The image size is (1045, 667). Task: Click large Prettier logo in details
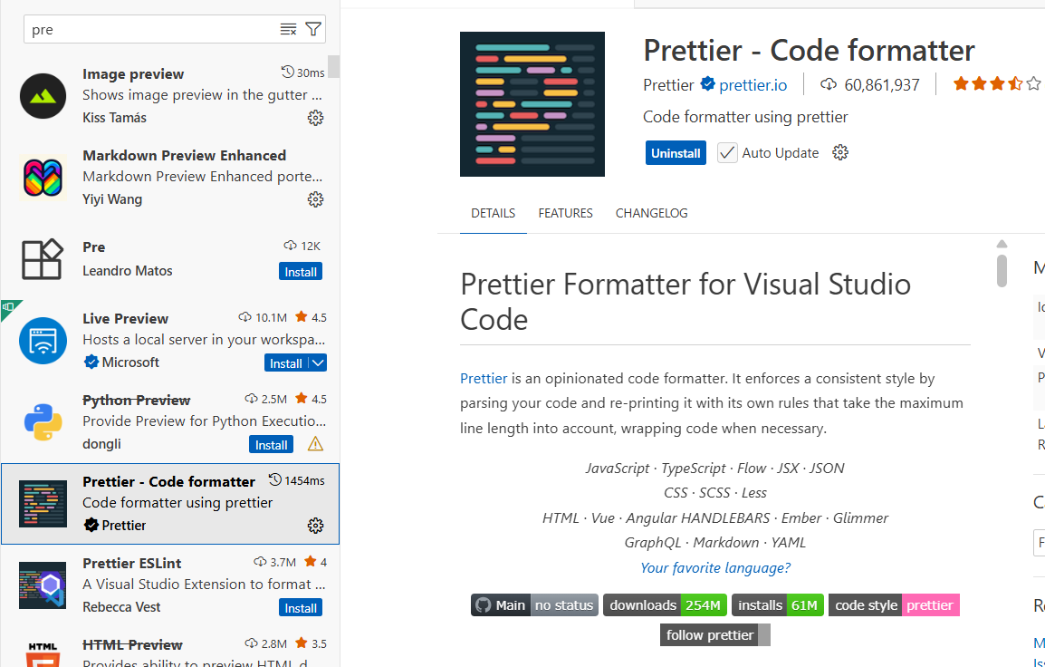[532, 104]
